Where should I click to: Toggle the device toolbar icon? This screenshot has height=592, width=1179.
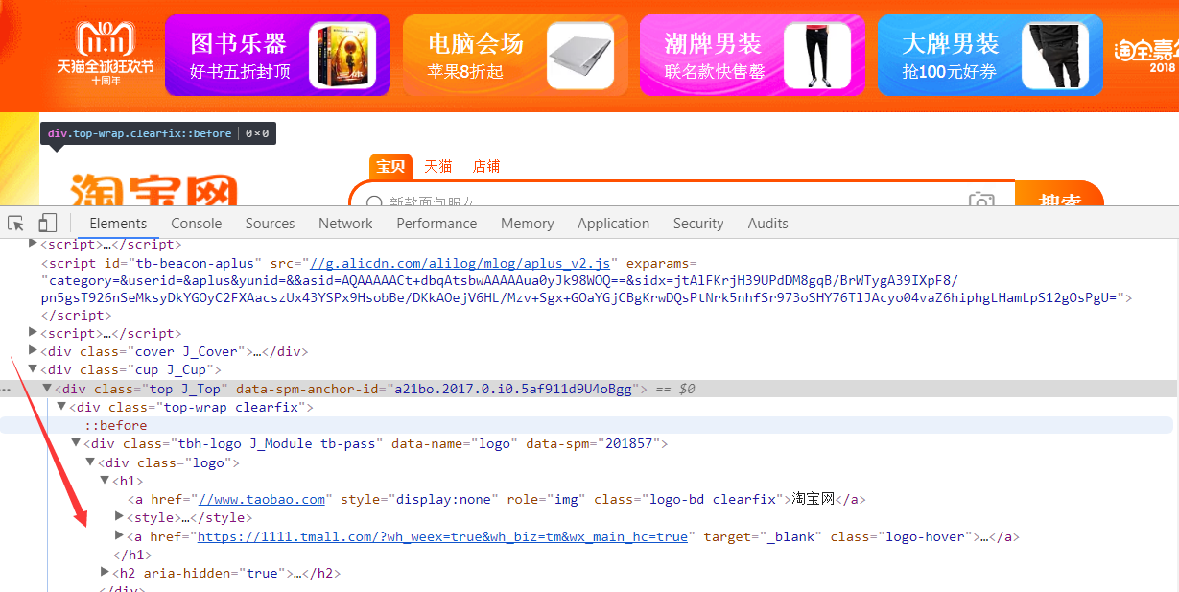tap(48, 223)
